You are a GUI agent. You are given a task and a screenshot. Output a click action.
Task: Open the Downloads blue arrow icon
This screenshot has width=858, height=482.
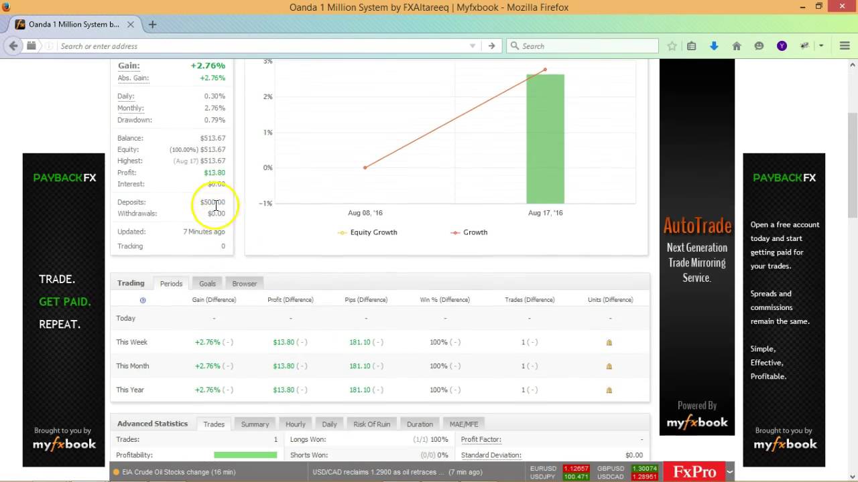[714, 46]
